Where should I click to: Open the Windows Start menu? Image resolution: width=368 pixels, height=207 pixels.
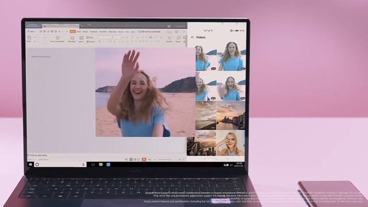pyautogui.click(x=30, y=164)
